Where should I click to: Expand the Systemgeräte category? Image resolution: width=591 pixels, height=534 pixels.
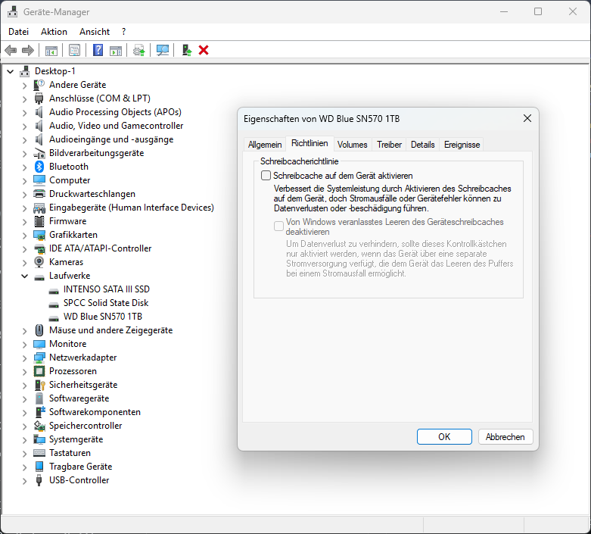click(24, 439)
